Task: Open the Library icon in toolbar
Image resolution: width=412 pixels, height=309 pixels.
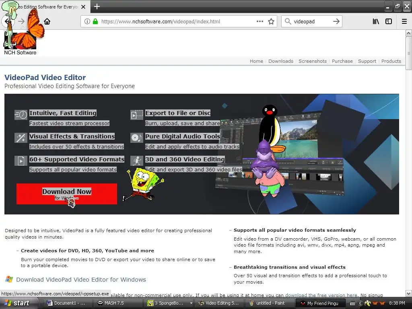Action: 376,21
